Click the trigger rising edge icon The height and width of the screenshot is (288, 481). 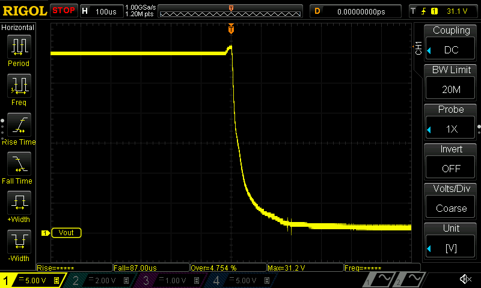[424, 11]
